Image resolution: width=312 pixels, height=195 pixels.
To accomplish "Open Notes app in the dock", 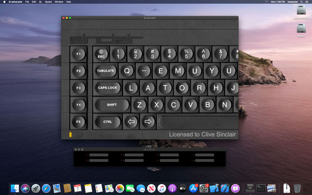I will 88,188.
